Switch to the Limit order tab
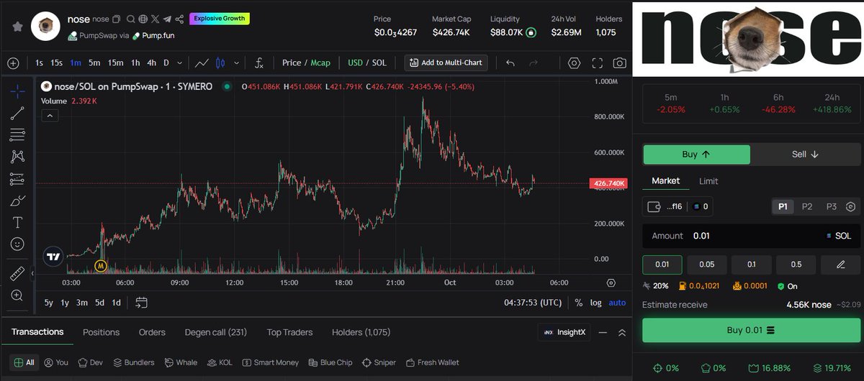 pos(708,181)
